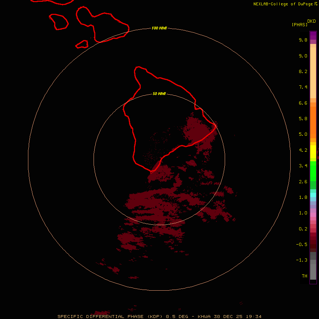
Task: Click the 8.2 legend value
Action: (x=303, y=71)
